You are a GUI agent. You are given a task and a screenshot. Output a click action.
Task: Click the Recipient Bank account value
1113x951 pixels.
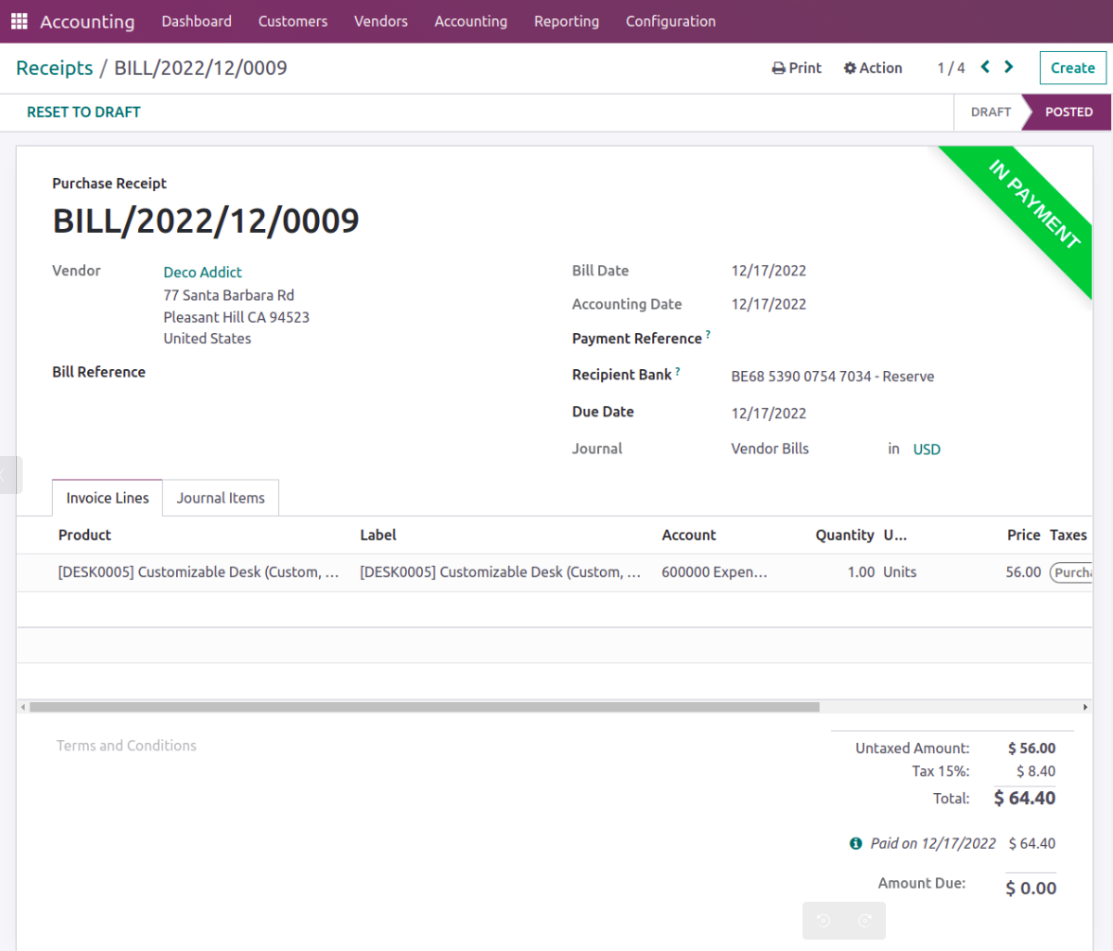(833, 377)
